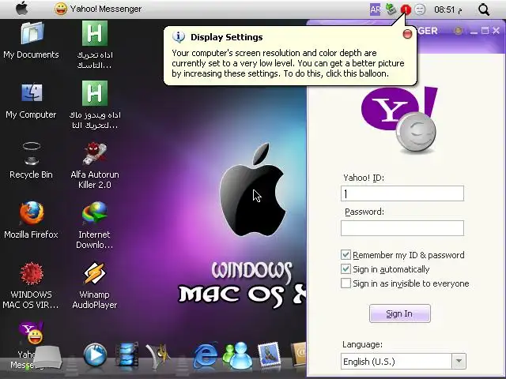Click the Password input field
Screen dimensions: 506x379
click(x=402, y=228)
